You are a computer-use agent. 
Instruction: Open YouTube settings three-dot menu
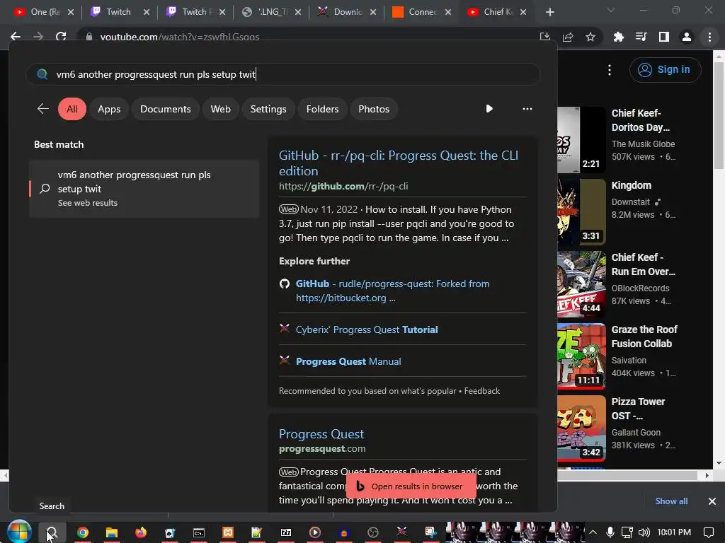click(x=610, y=70)
